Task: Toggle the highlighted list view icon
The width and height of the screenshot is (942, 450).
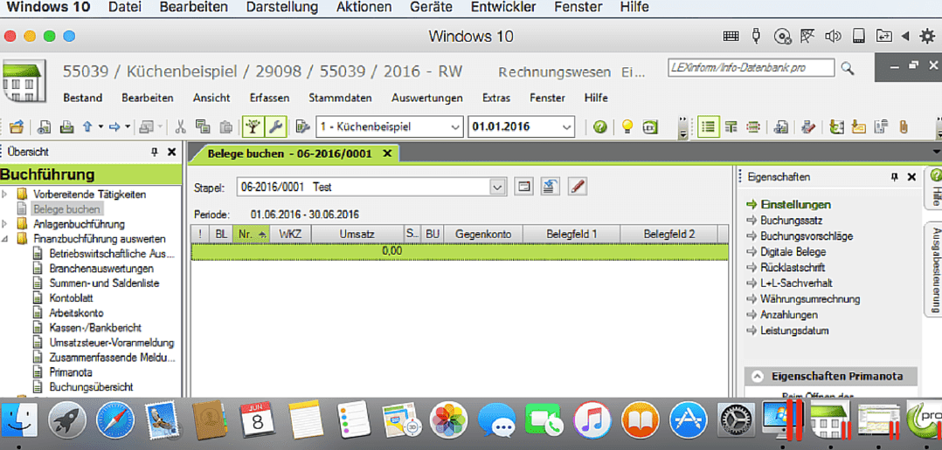Action: coord(709,127)
